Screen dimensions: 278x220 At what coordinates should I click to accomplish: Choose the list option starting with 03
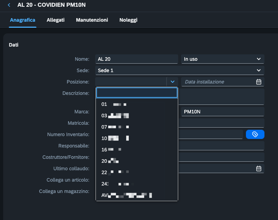pyautogui.click(x=137, y=116)
